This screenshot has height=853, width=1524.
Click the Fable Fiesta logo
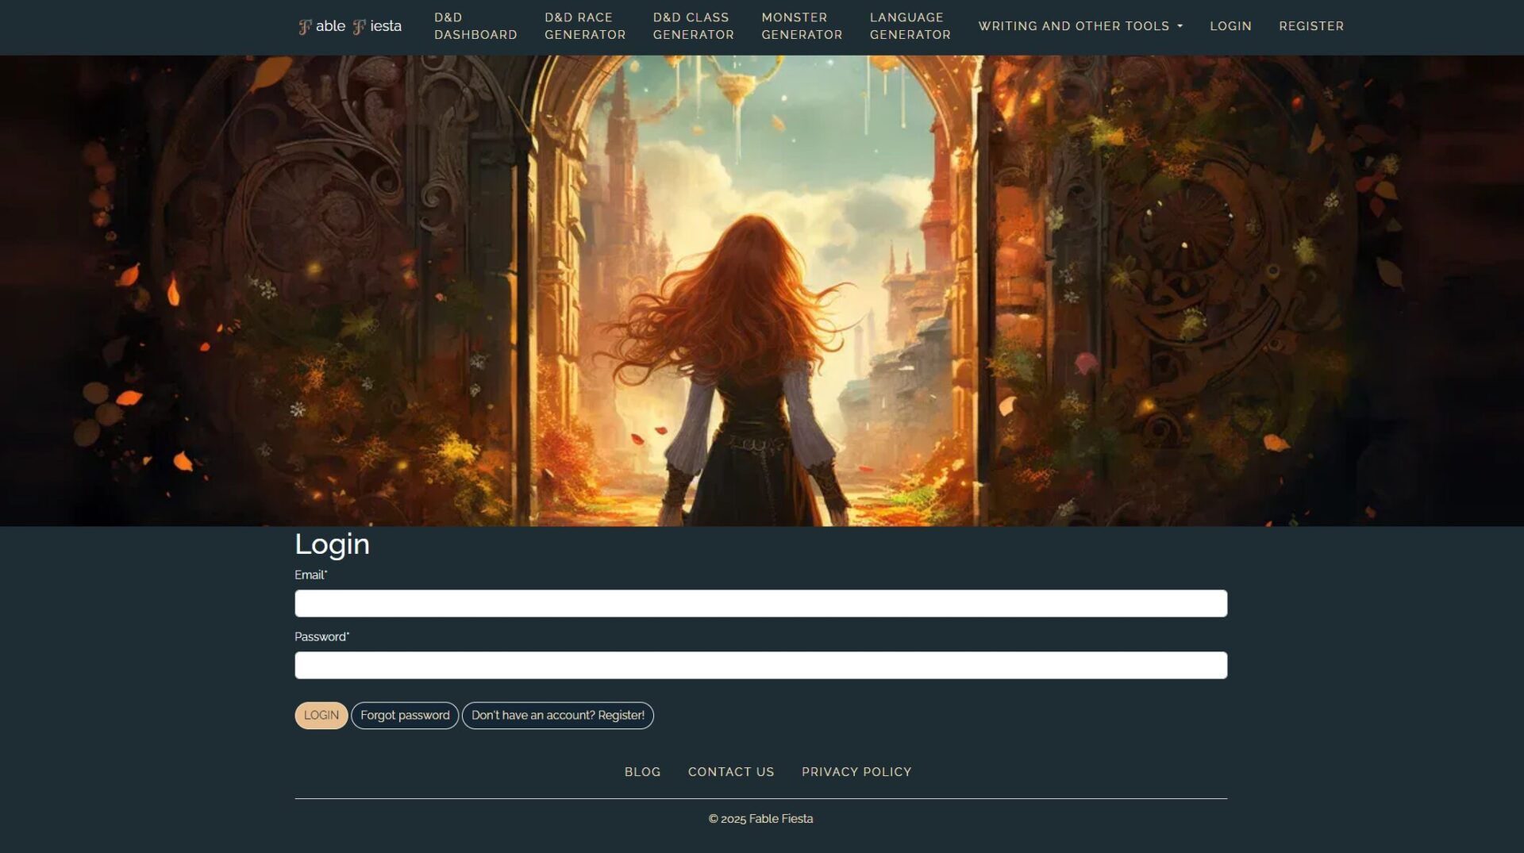350,26
